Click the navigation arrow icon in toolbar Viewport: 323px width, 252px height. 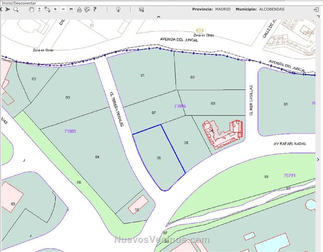point(8,9)
